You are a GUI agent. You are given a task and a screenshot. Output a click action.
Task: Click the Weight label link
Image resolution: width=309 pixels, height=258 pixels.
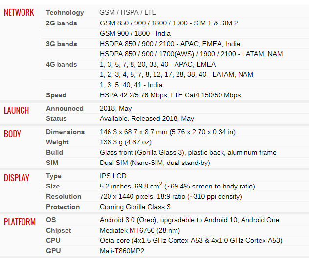58,142
